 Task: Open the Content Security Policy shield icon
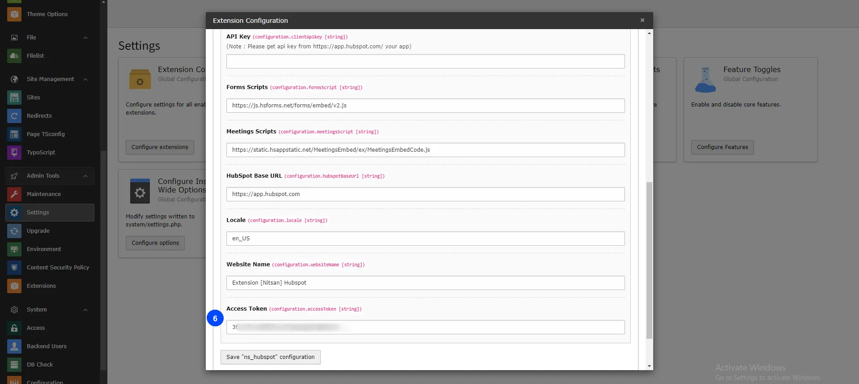coord(14,268)
